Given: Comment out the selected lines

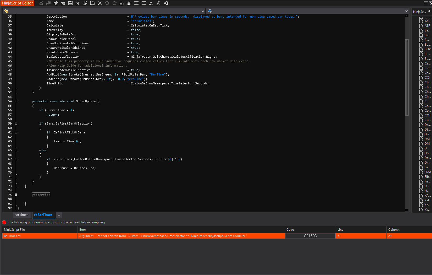Looking at the screenshot, I should click(151, 3).
